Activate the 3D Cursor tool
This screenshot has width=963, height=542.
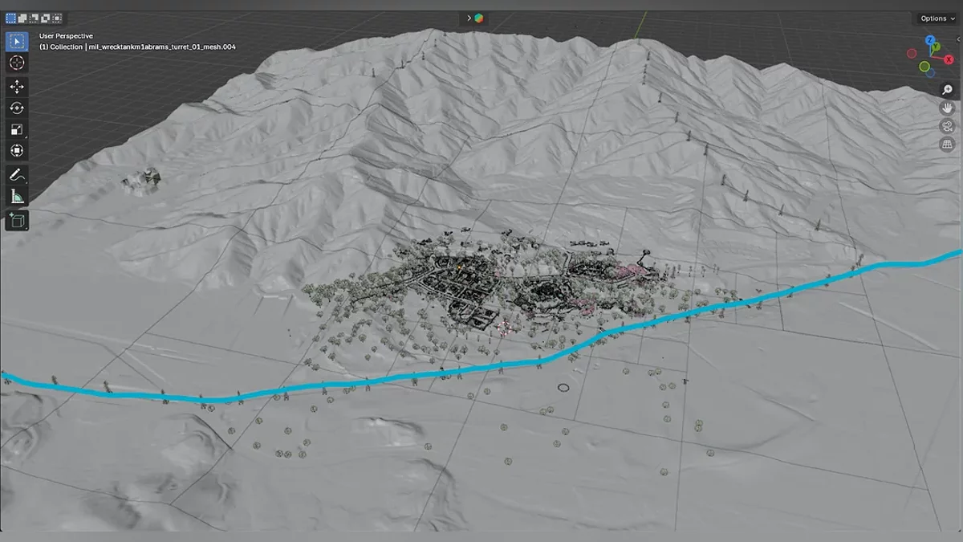click(x=17, y=63)
